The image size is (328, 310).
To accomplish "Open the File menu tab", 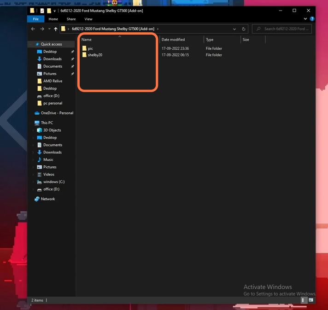I will [x=36, y=19].
